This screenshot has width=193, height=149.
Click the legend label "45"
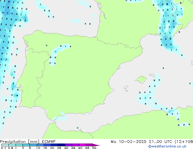[x=87, y=148]
